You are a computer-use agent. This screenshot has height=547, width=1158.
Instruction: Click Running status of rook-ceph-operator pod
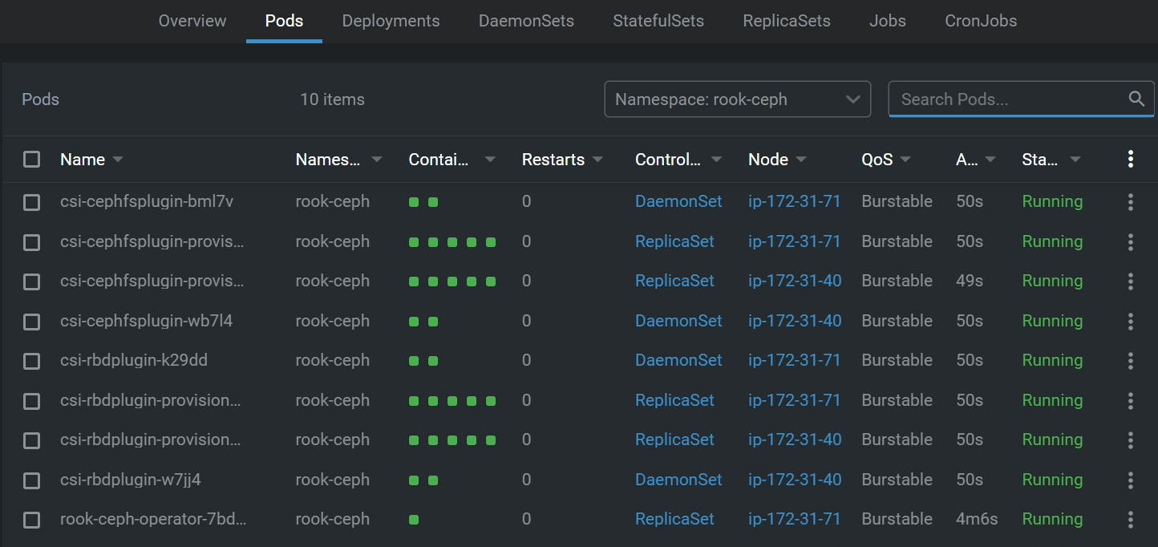(x=1052, y=520)
